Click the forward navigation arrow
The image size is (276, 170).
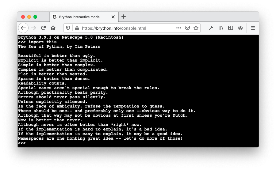(33, 28)
